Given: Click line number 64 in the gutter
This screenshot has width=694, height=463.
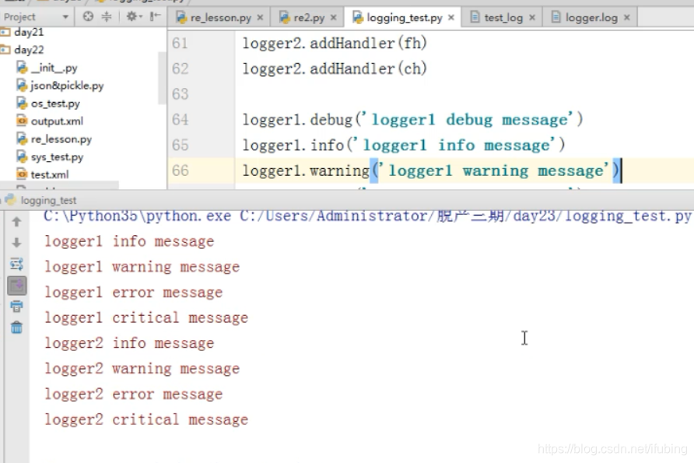Looking at the screenshot, I should pos(180,120).
